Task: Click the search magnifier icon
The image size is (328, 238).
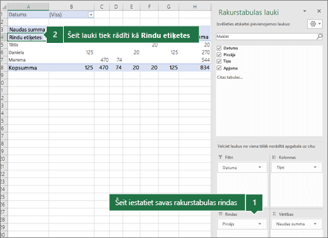Action: [319, 37]
